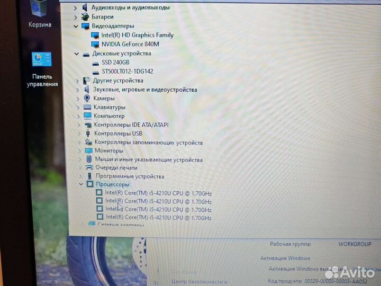381x286 pixels.
Task: Select the Программные устройства category row
Action: point(130,176)
